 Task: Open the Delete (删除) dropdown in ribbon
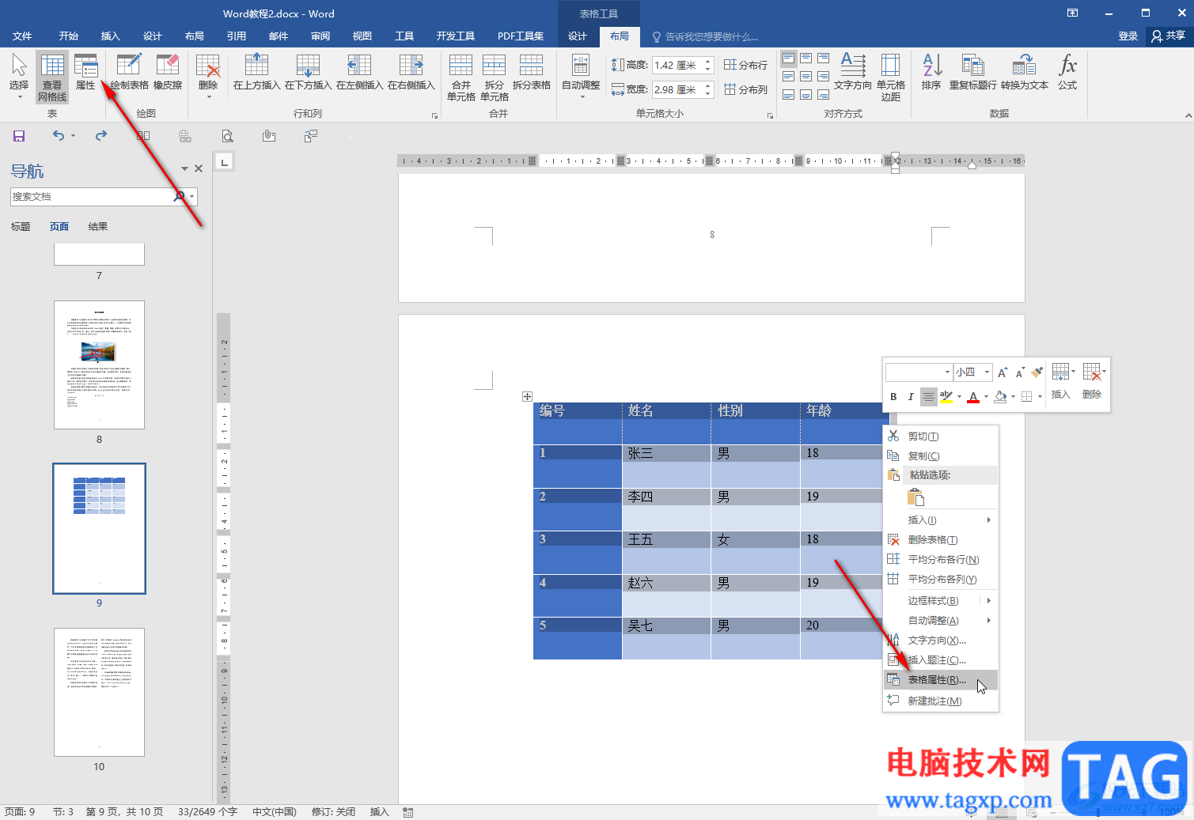[x=208, y=76]
